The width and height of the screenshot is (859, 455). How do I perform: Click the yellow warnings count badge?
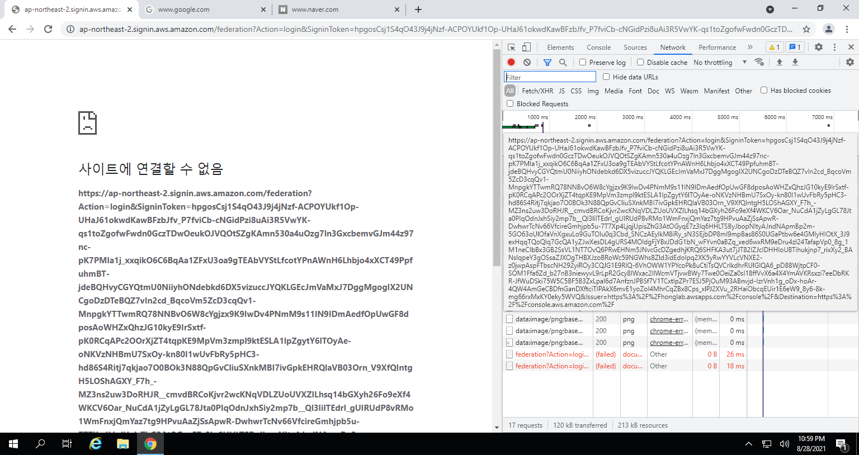click(x=774, y=48)
